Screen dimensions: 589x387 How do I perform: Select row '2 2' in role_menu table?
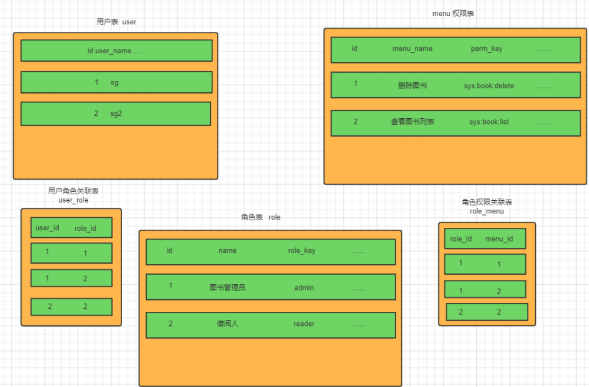pos(487,312)
